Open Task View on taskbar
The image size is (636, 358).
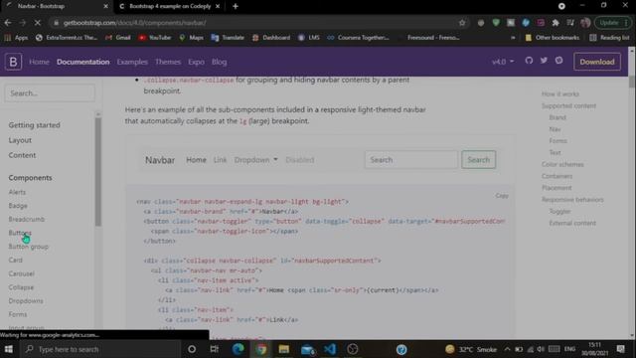[x=215, y=349]
